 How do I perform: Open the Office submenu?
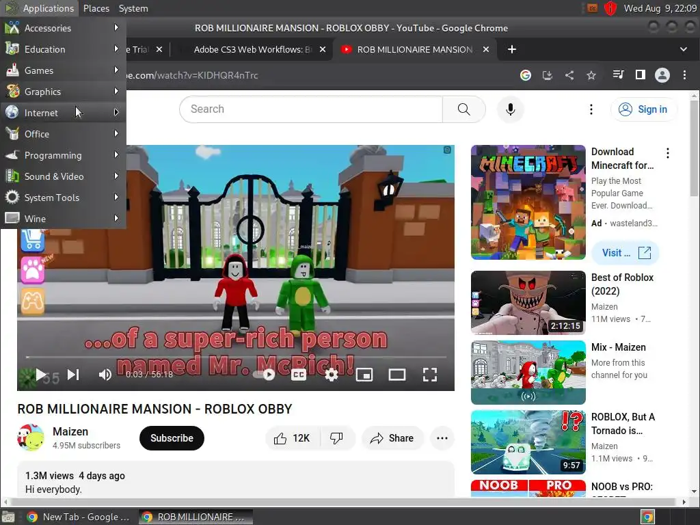click(63, 134)
